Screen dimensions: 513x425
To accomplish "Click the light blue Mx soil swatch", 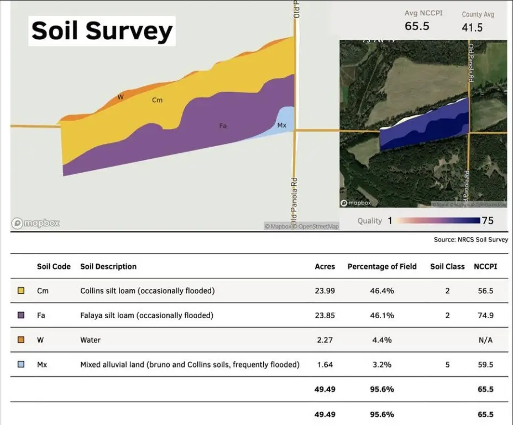I will tap(21, 364).
